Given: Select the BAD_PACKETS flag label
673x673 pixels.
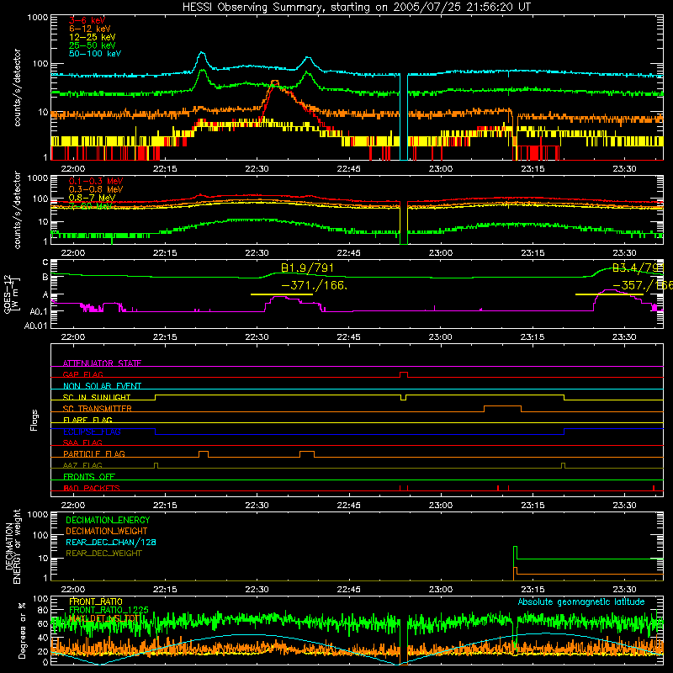Looking at the screenshot, I should point(92,488).
